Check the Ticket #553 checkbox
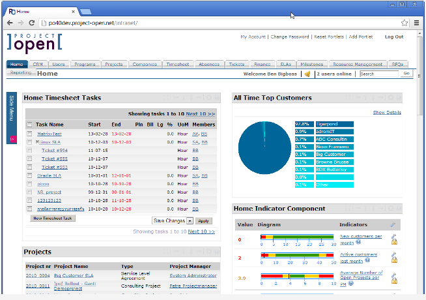The height and width of the screenshot is (300, 426). pos(29,167)
